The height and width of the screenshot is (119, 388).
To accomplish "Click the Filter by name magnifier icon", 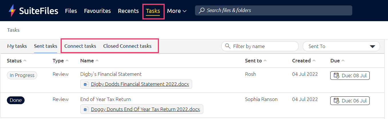I will click(228, 46).
